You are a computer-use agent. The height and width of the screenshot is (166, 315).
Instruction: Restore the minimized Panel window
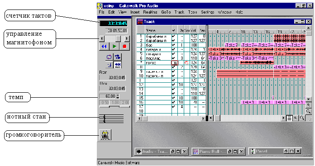coord(286,152)
